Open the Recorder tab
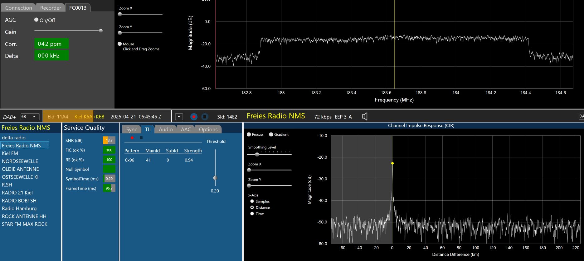Viewport: 584px width, 261px height. pyautogui.click(x=51, y=8)
